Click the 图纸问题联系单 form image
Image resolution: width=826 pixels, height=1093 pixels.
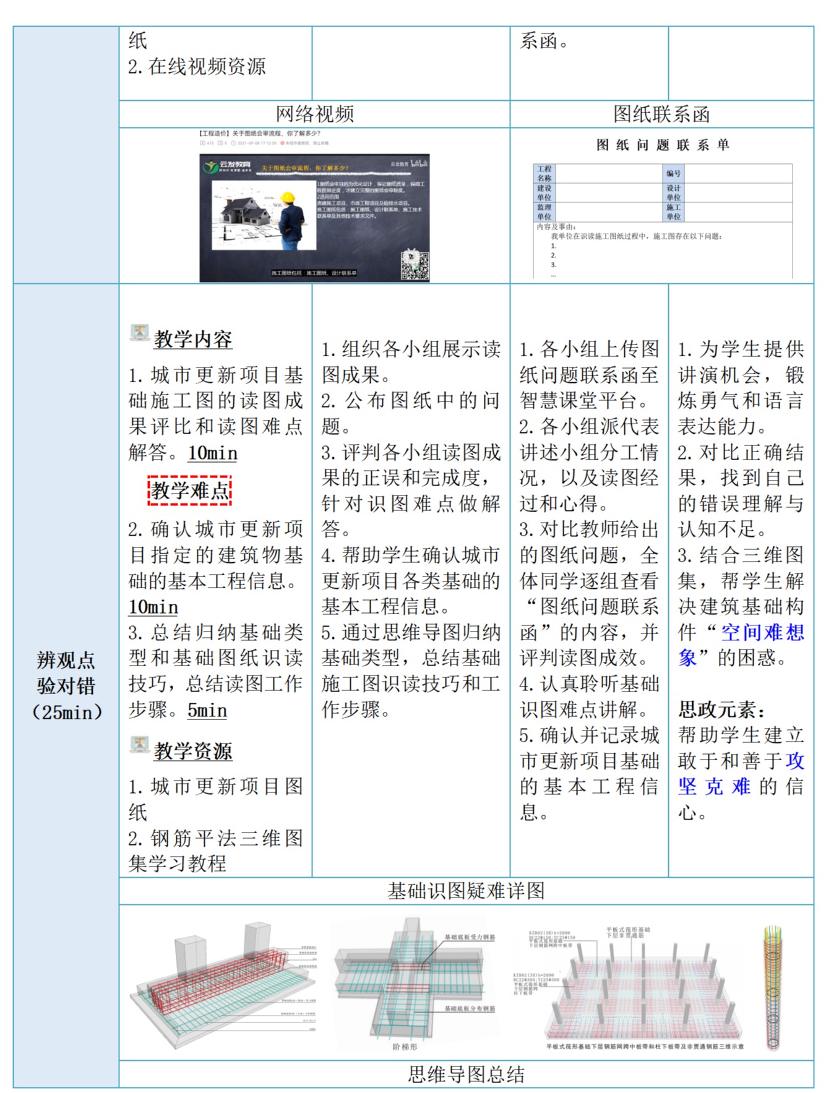[662, 208]
